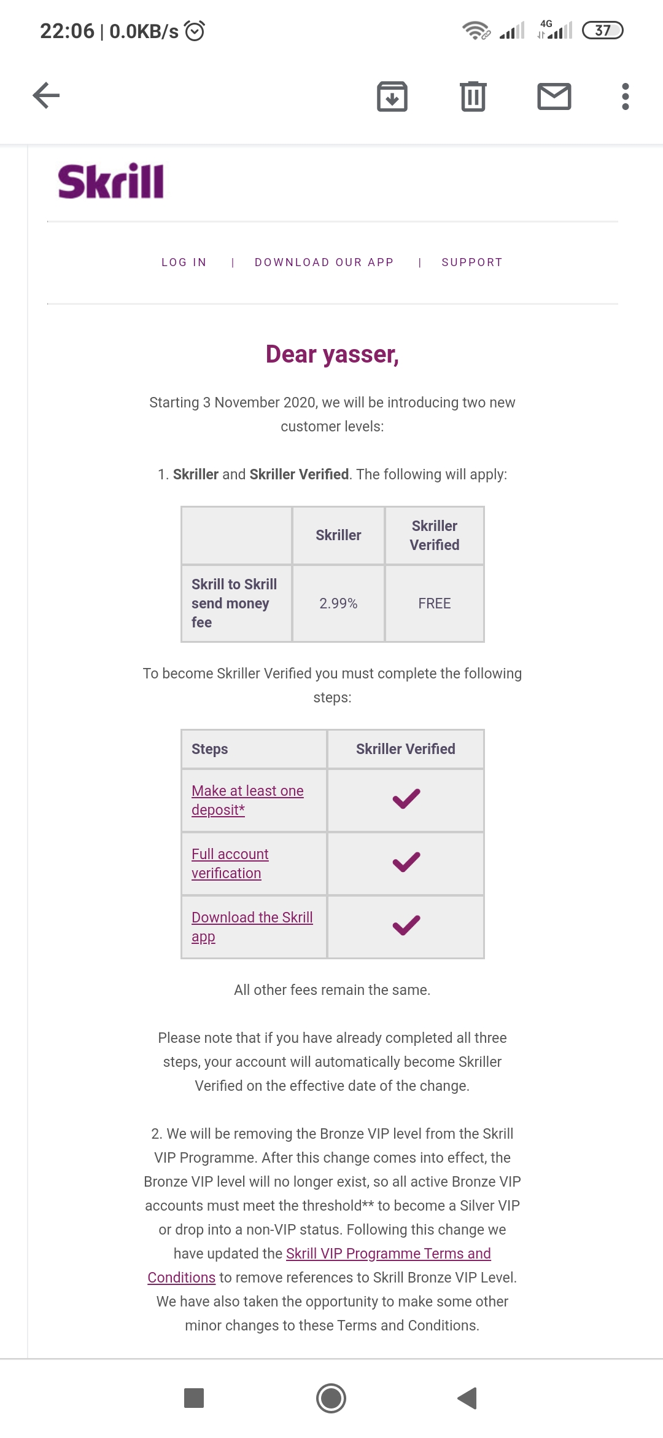This screenshot has width=663, height=1438.
Task: Open Skrill VIP Programme Terms and Conditions
Action: (388, 1254)
